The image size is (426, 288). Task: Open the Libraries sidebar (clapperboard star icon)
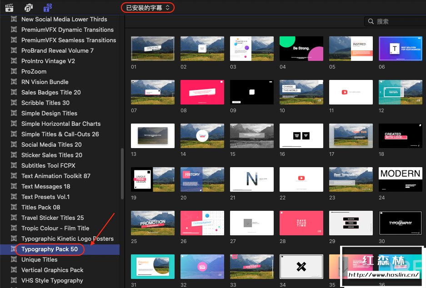coord(10,8)
